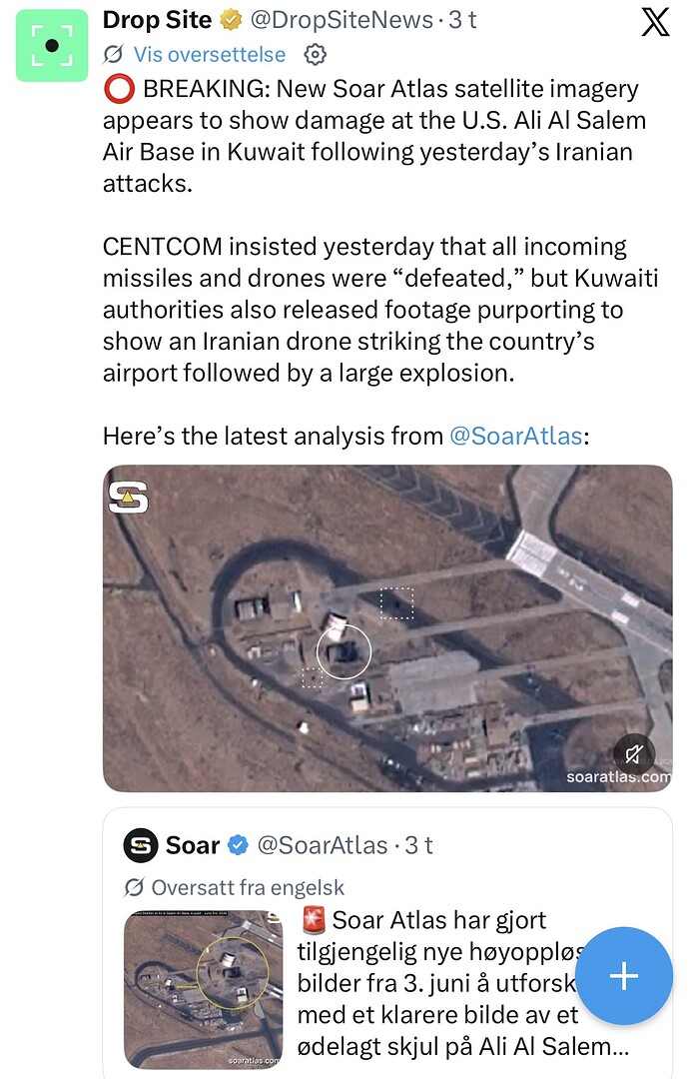Open the Soar profile logo avatar
Screen dimensions: 689x1079
click(141, 845)
